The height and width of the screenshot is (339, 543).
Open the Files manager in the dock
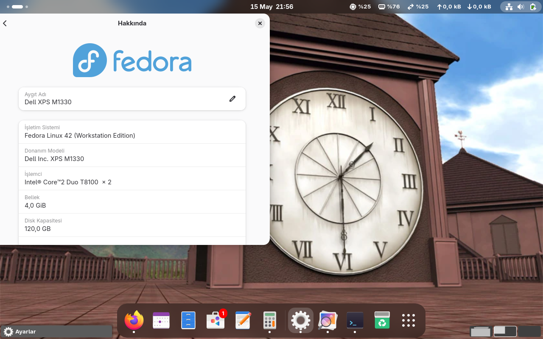[x=188, y=320]
